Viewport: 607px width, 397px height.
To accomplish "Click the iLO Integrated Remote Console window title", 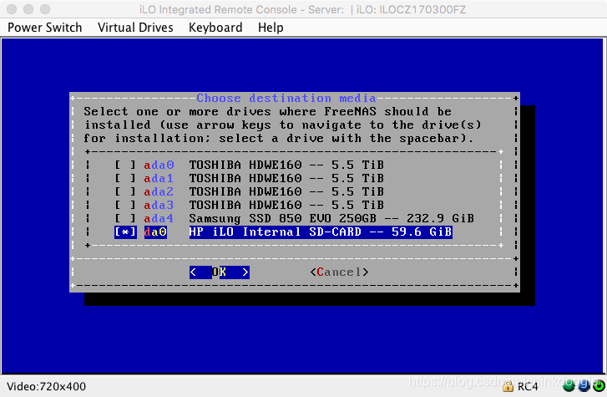I will pyautogui.click(x=303, y=9).
